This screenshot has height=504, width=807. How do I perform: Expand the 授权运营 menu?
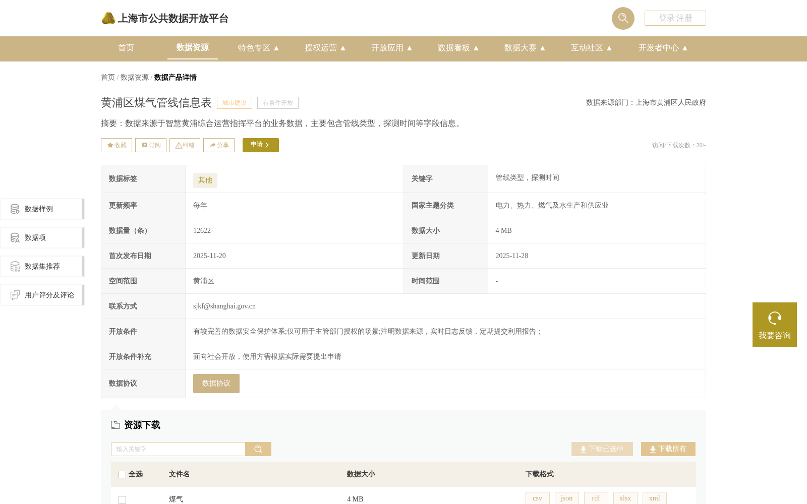(325, 48)
